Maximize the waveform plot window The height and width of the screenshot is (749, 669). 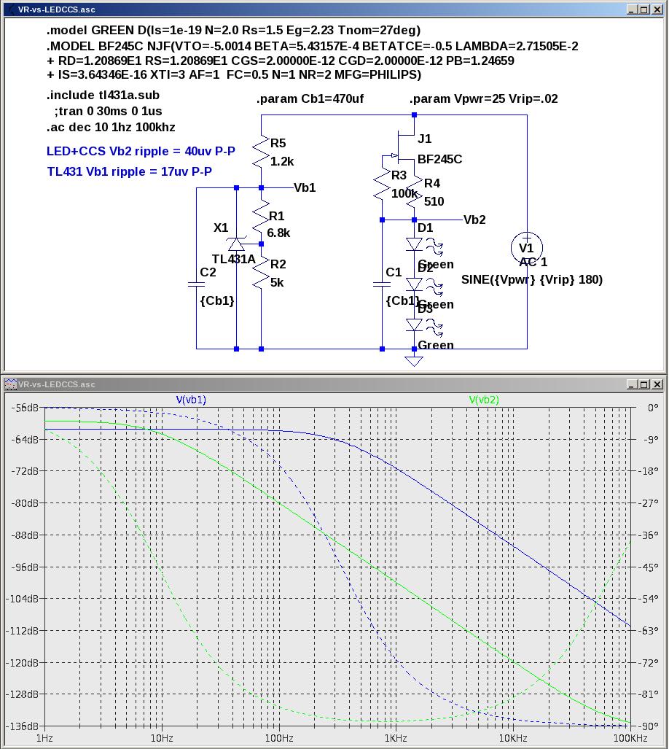(643, 384)
